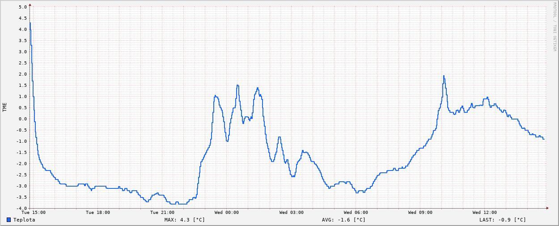Click the TME vertical axis title

(5, 107)
